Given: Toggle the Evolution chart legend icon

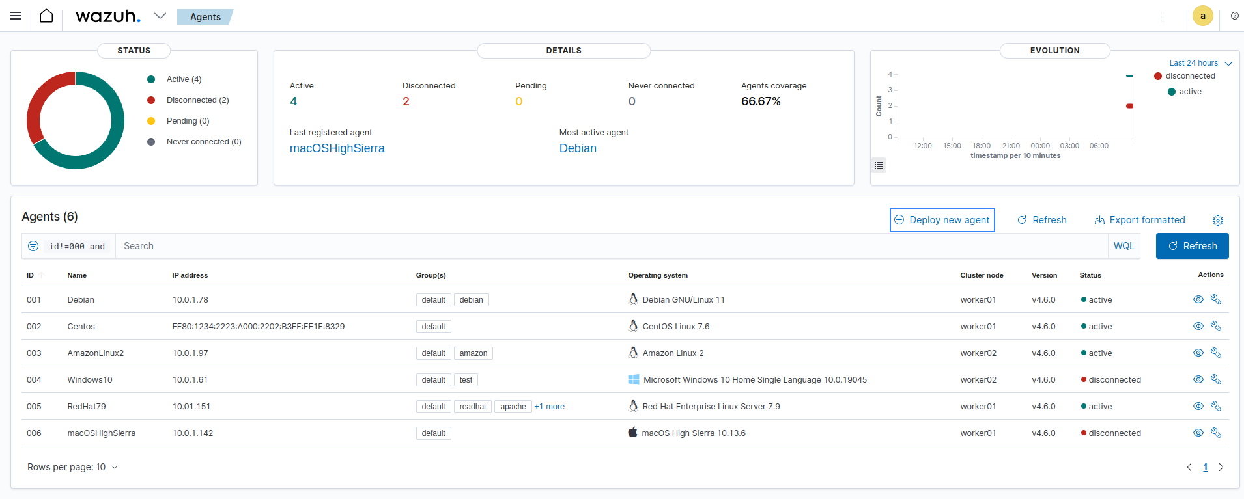Looking at the screenshot, I should click(879, 165).
